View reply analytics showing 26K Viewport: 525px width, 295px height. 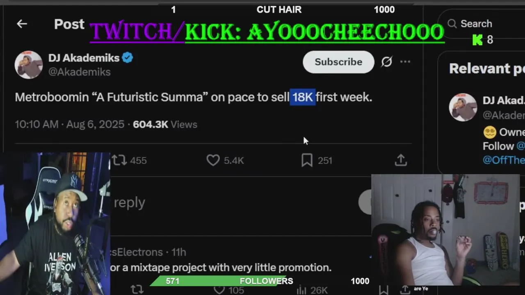pyautogui.click(x=302, y=290)
